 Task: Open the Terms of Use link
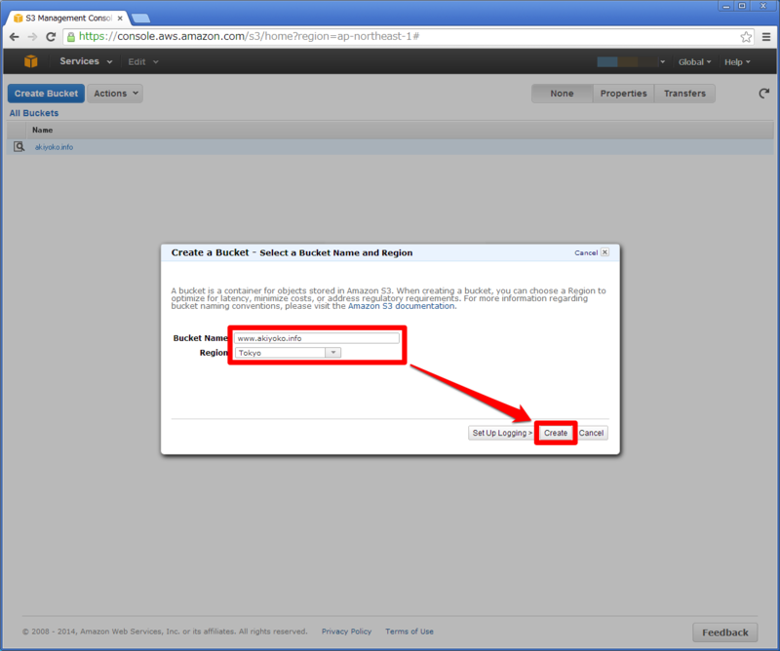409,632
